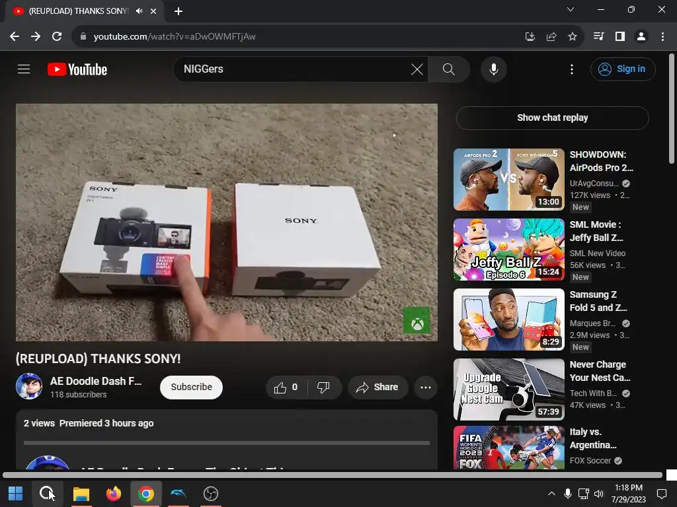The width and height of the screenshot is (677, 507).
Task: Go back in Chrome
Action: [15, 37]
